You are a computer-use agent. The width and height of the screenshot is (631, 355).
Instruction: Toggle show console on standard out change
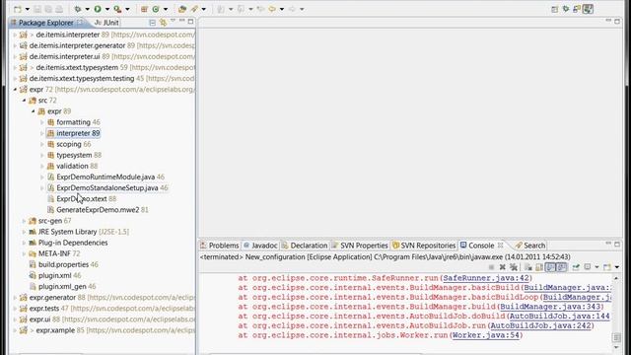tap(550, 267)
